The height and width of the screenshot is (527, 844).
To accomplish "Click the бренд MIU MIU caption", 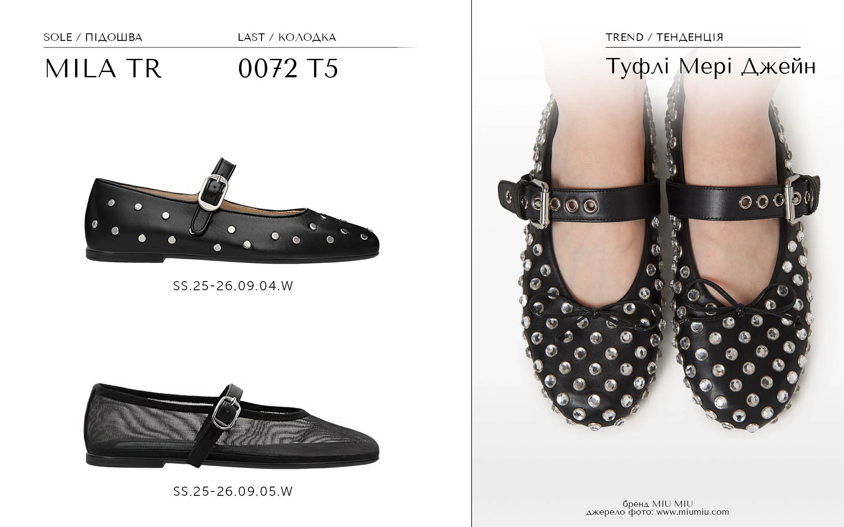I will (658, 504).
